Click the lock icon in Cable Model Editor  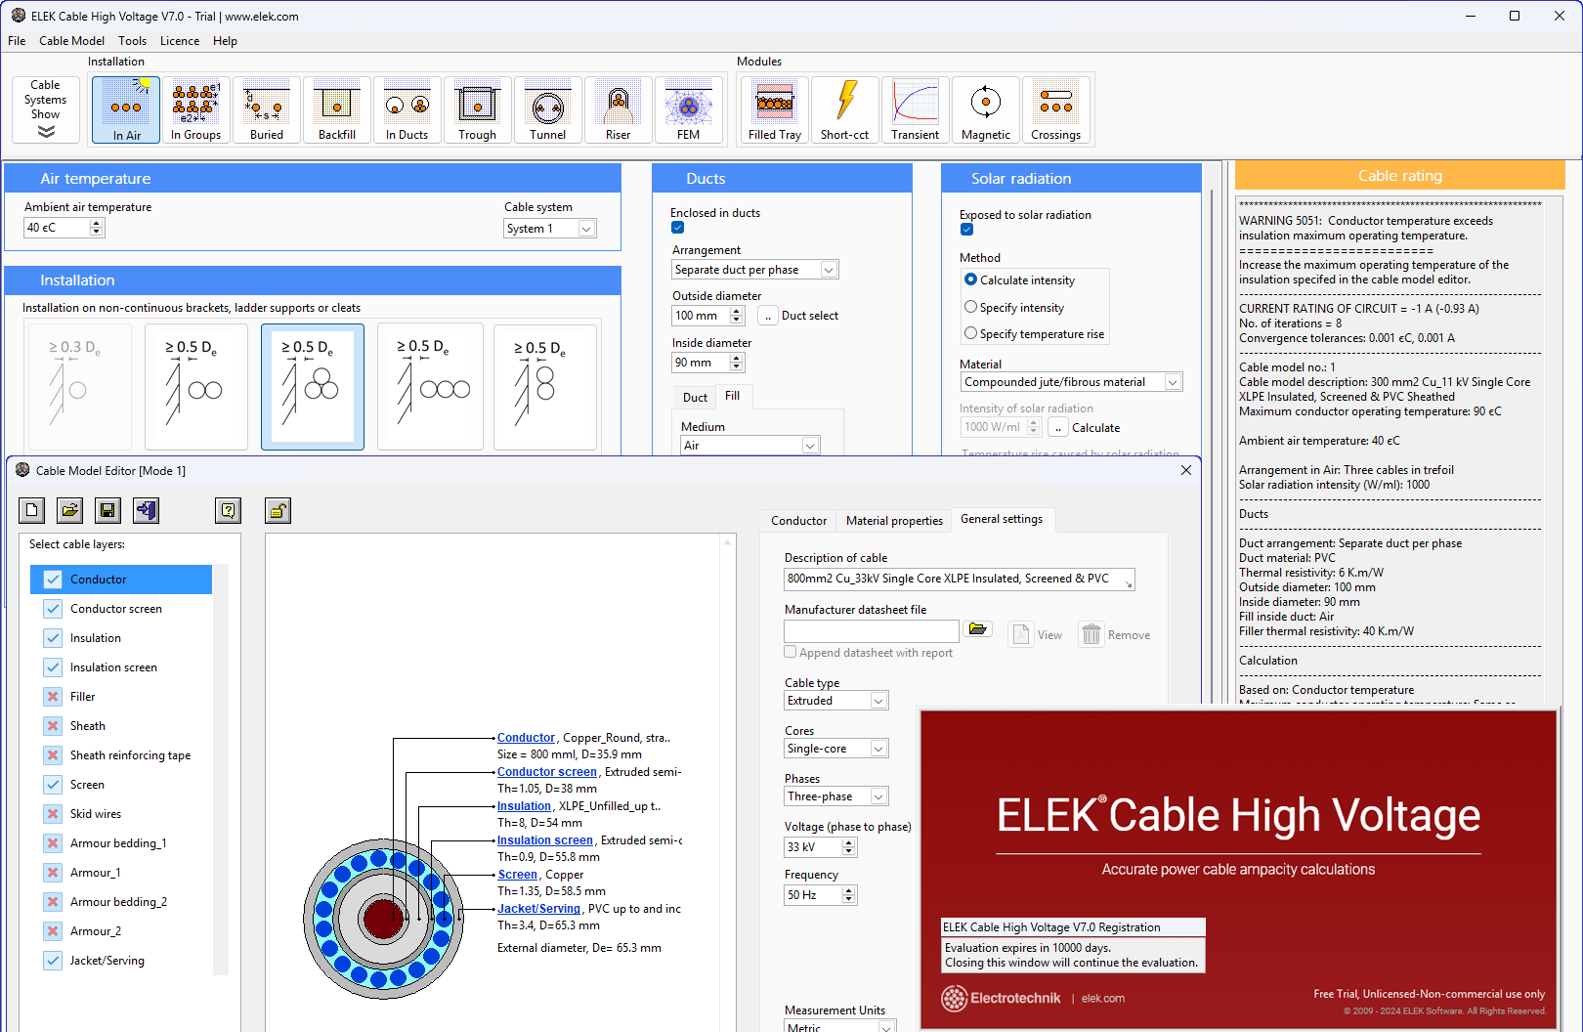[278, 510]
